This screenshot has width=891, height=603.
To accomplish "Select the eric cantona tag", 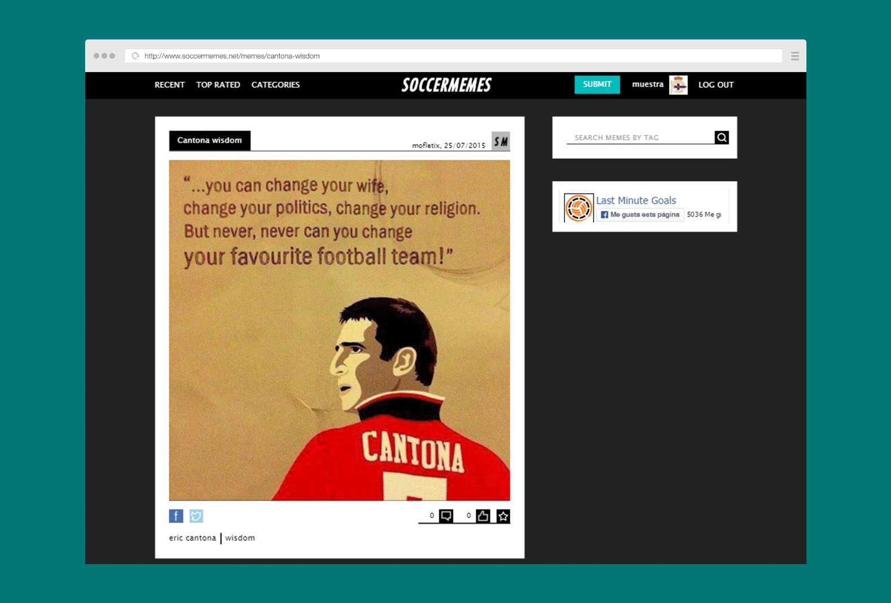I will click(x=192, y=538).
